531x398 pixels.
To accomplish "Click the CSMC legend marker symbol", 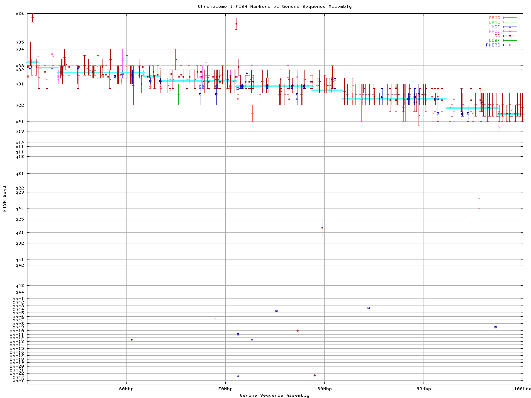I will (x=510, y=18).
